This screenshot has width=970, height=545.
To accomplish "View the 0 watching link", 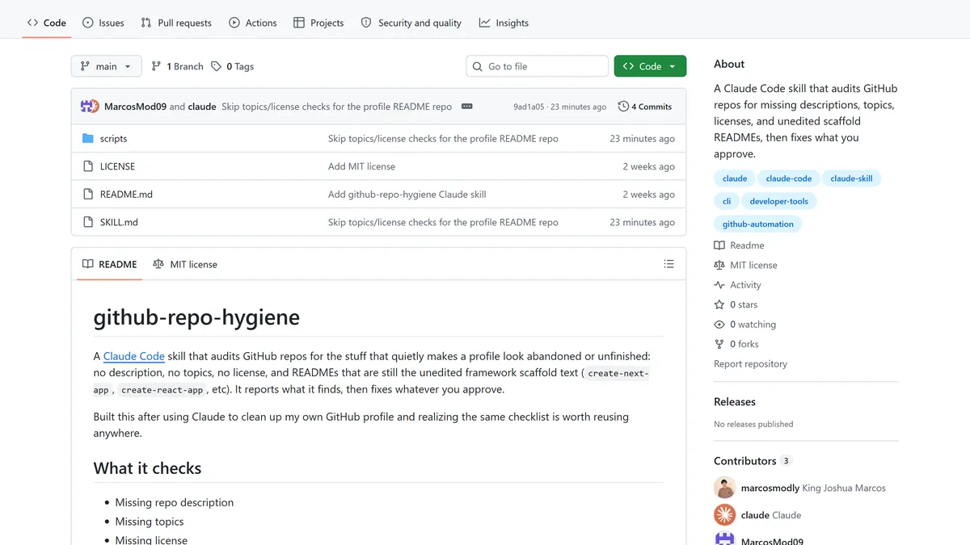I will click(x=744, y=325).
